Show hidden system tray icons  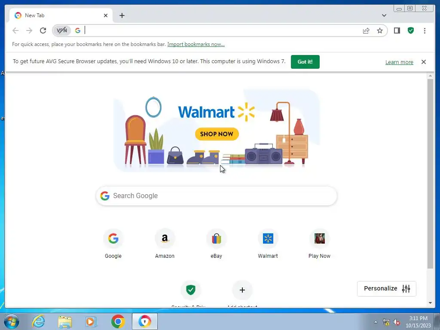376,322
